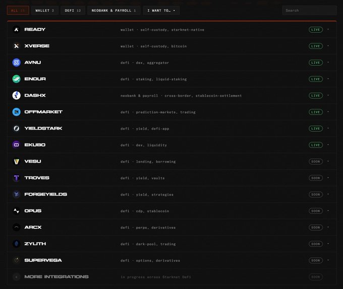Click the Supervega logo icon
The image size is (343, 289).
click(x=17, y=260)
